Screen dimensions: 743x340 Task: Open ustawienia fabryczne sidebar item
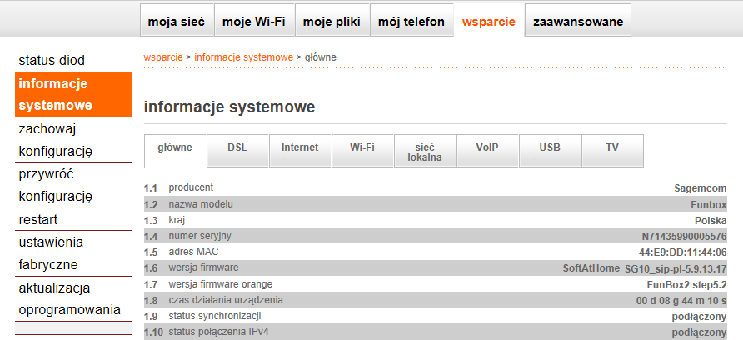tap(51, 253)
